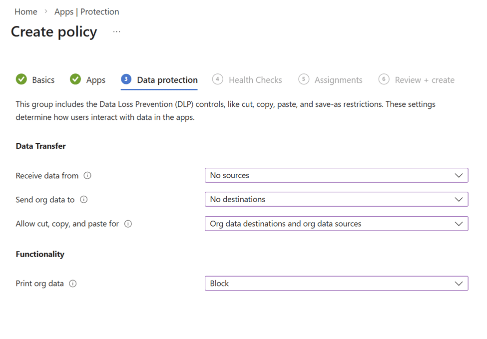487x339 pixels.
Task: Open the more options ellipsis menu
Action: [x=116, y=31]
